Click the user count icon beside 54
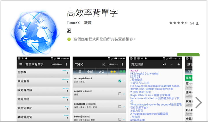Viewport: 208px width, 122px height. tap(197, 24)
